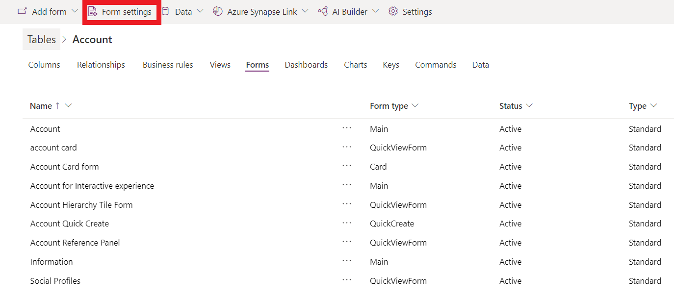Switch to the Business rules tab
Viewport: 674px width, 299px height.
coord(168,65)
